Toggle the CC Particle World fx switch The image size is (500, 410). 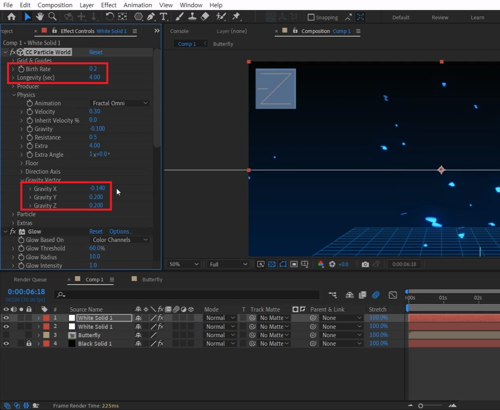tap(13, 52)
